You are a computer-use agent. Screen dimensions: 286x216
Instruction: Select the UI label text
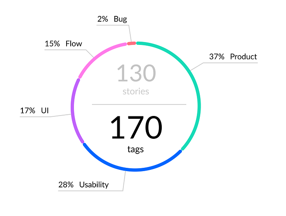click(x=45, y=111)
